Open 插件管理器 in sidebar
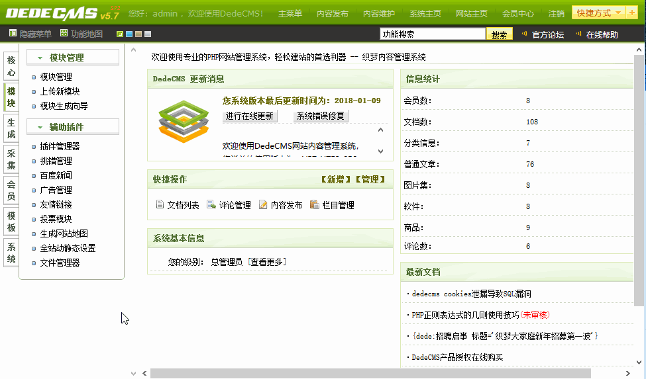The image size is (646, 379). [60, 146]
